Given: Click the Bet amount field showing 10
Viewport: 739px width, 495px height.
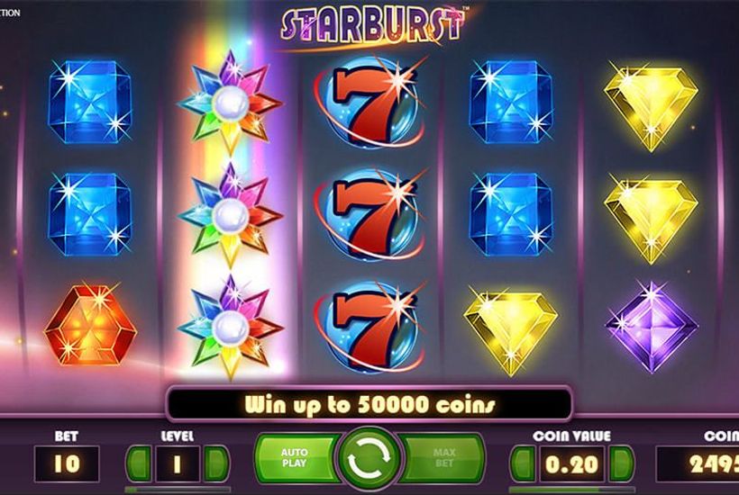Looking at the screenshot, I should coord(67,463).
